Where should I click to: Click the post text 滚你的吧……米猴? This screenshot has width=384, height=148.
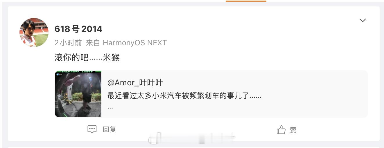[x=87, y=57]
